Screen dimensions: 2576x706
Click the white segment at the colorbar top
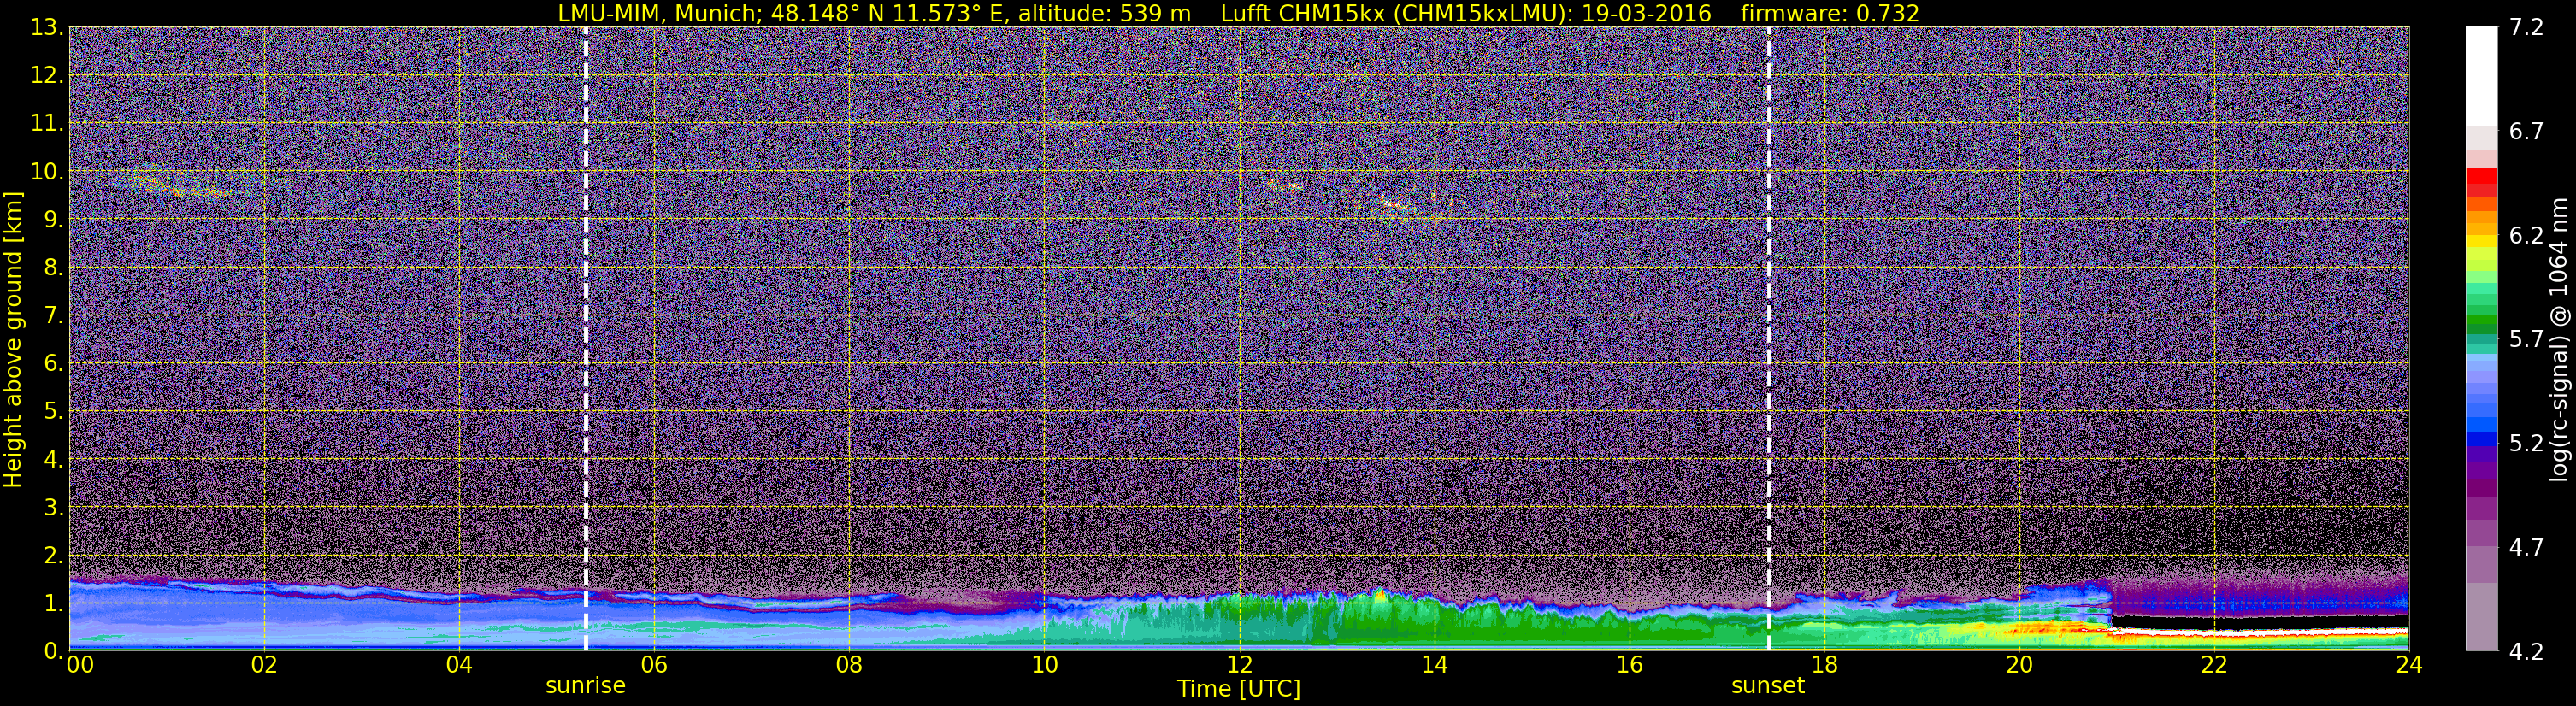pyautogui.click(x=2481, y=75)
